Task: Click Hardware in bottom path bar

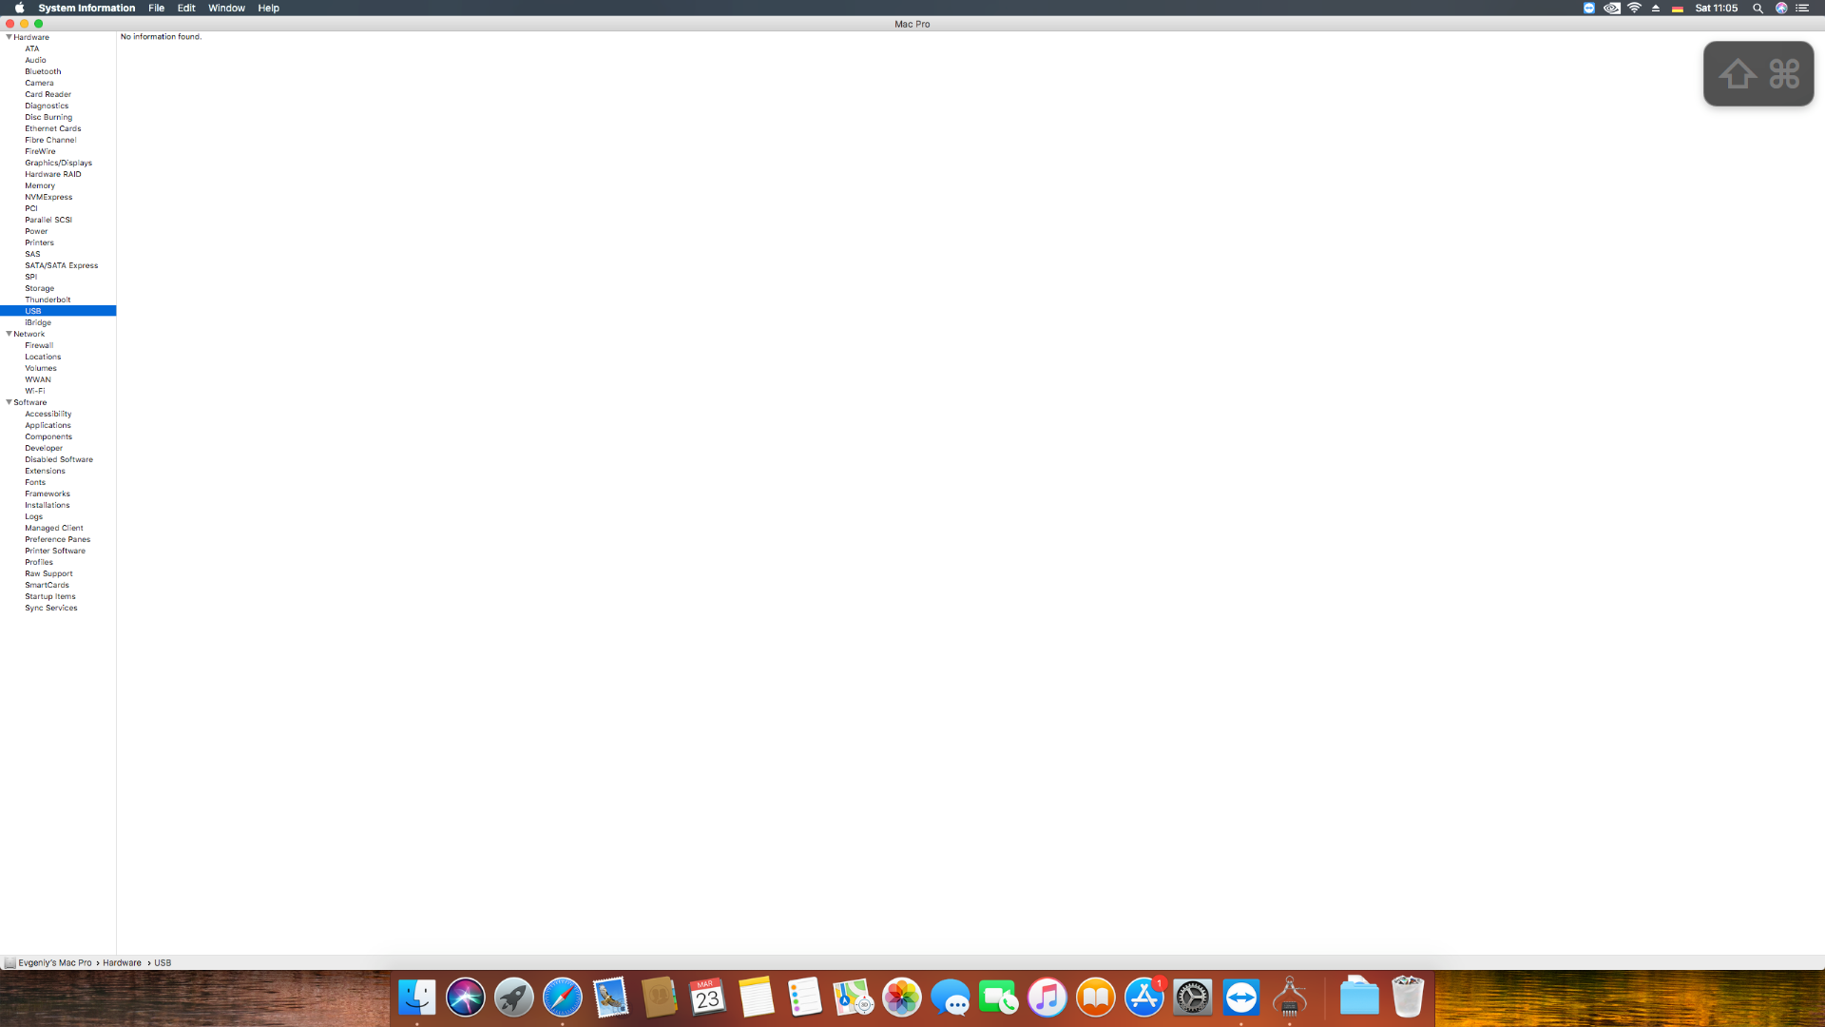Action: point(122,962)
